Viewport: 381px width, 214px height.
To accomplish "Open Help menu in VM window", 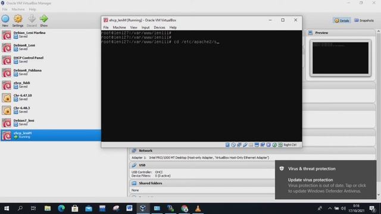I will pyautogui.click(x=173, y=27).
